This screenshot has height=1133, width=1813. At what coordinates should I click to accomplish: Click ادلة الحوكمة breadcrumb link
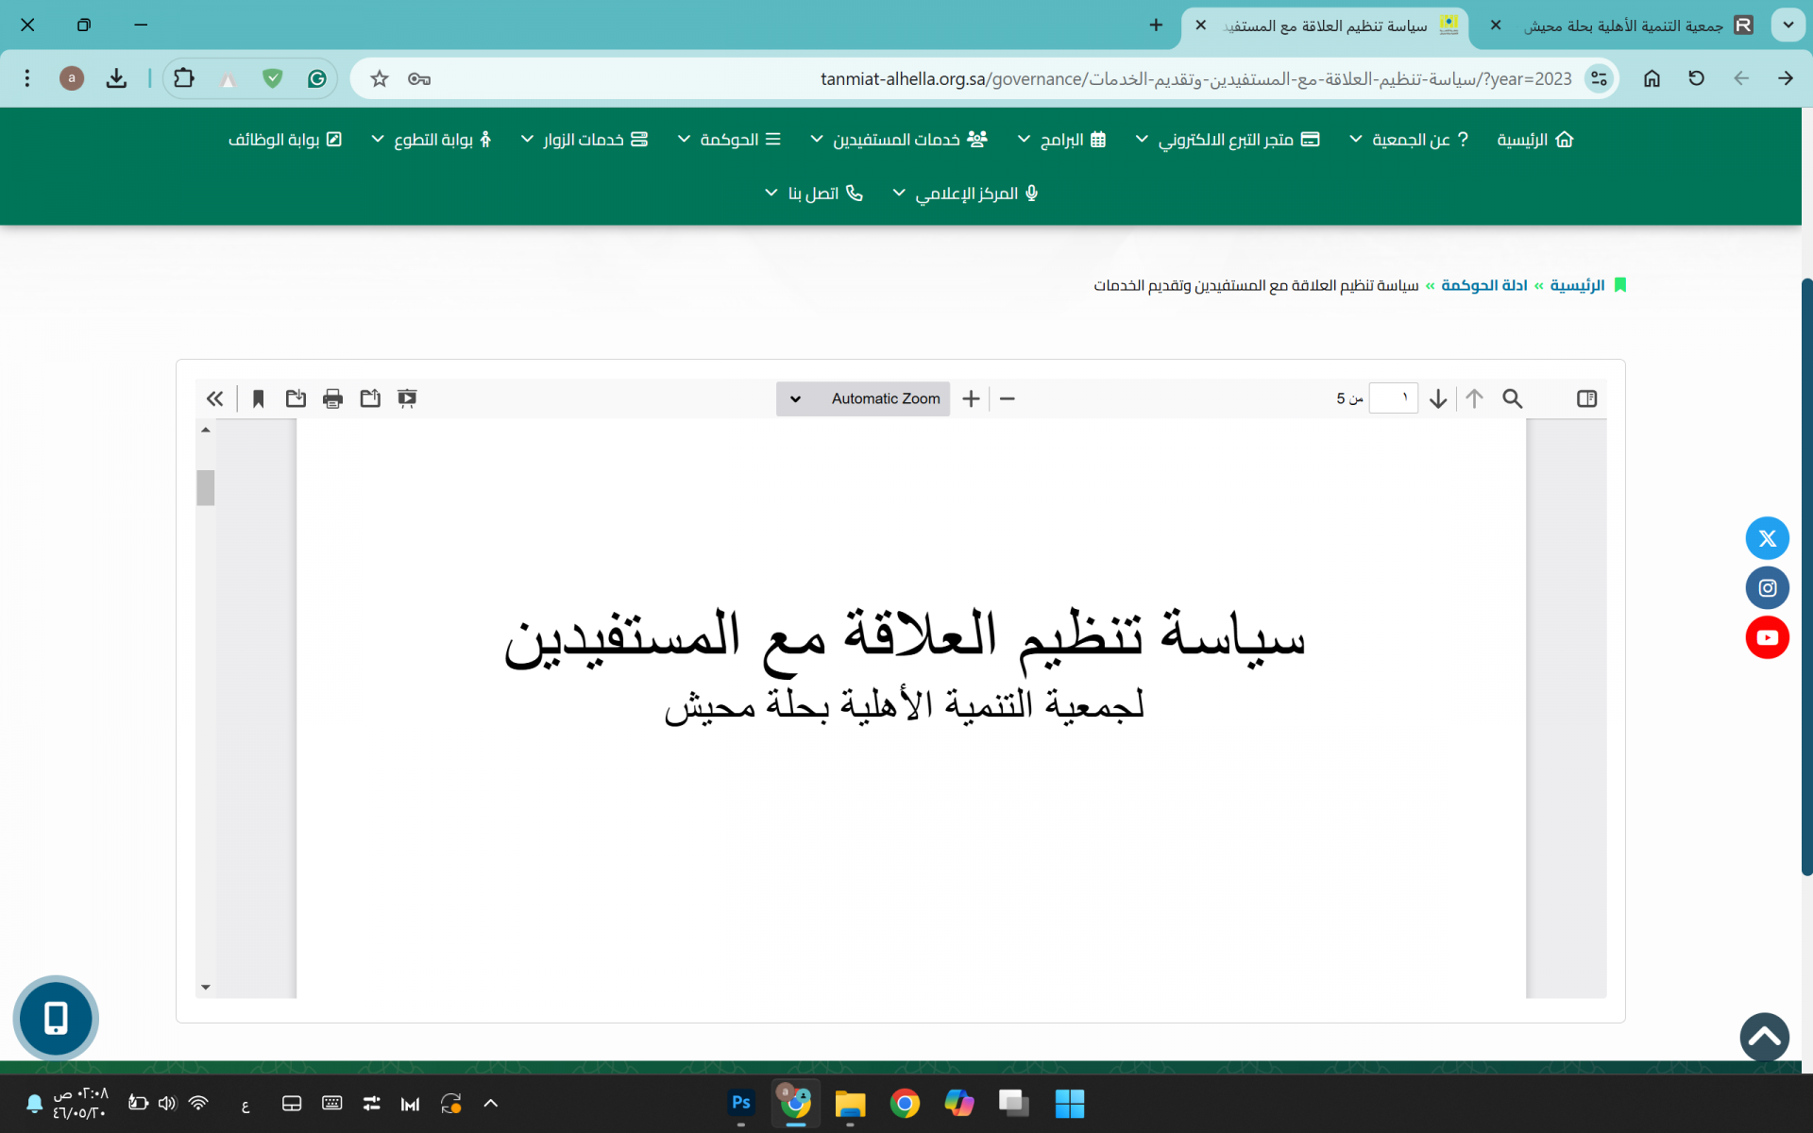(x=1483, y=285)
